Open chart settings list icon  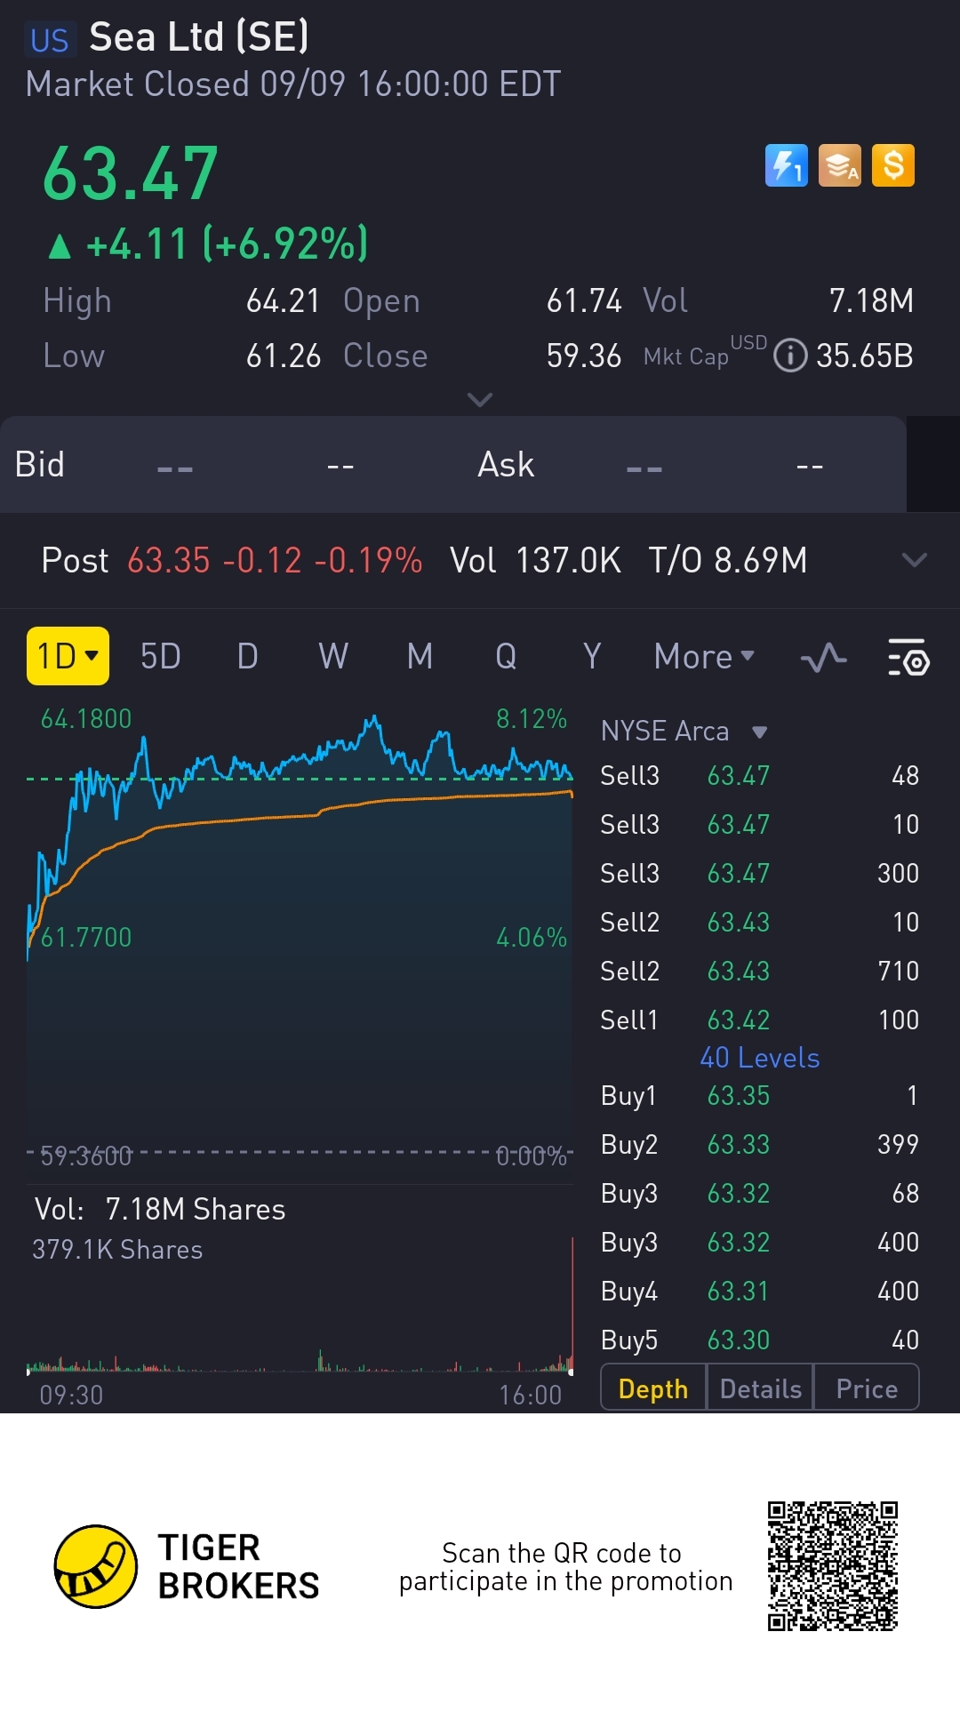click(x=908, y=658)
